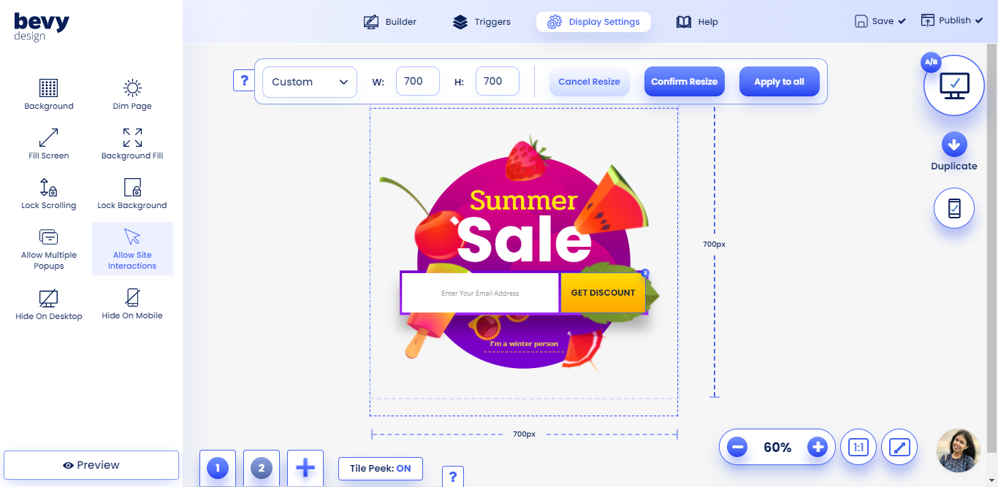Open the Custom size dropdown
Screen dimensions: 998x487
pos(309,81)
